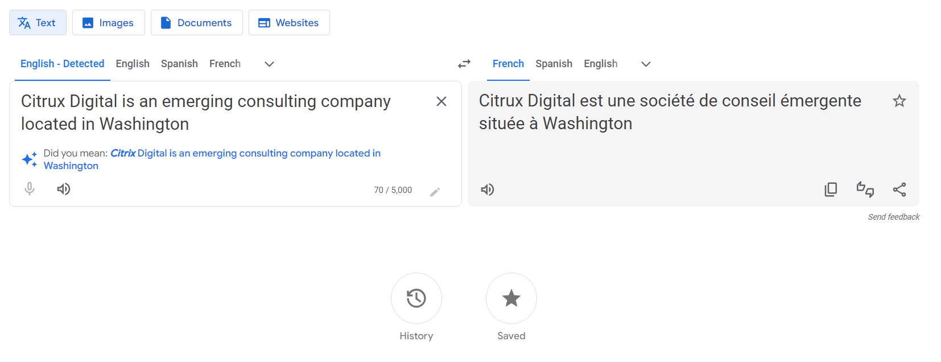Click the listen icon for the French translation
This screenshot has width=941, height=362.
487,189
